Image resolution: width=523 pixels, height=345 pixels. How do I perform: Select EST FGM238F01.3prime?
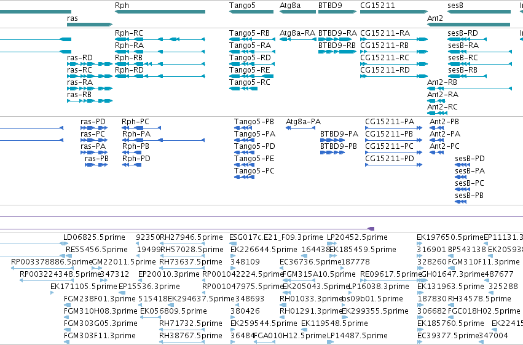100,299
